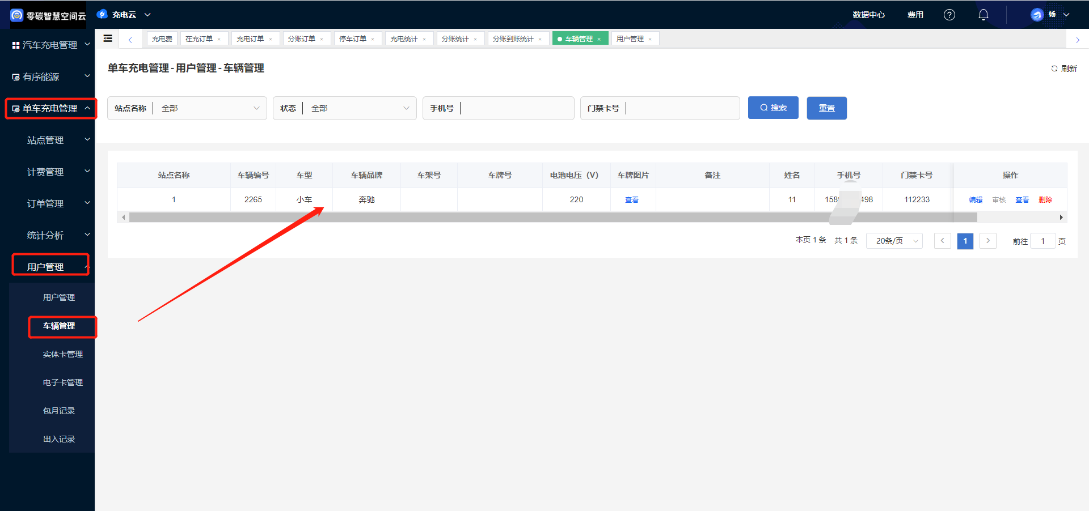1089x511 pixels.
Task: Click the horizontal table scrollbar thumb
Action: [x=553, y=217]
